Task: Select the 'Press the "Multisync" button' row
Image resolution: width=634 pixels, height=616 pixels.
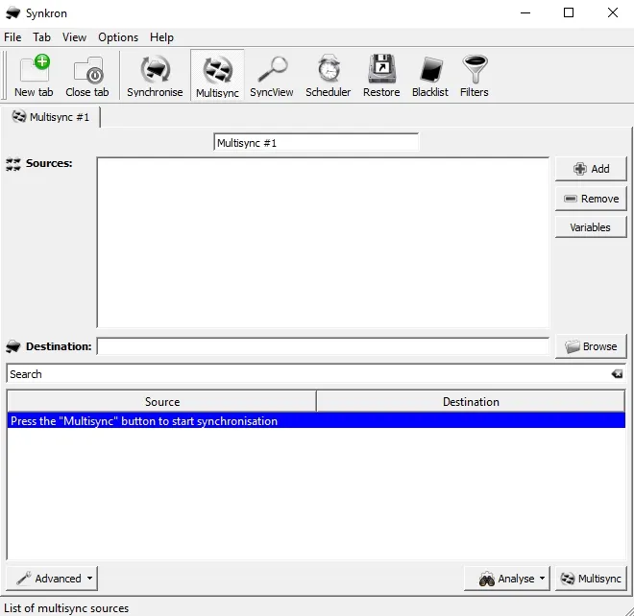Action: point(316,421)
